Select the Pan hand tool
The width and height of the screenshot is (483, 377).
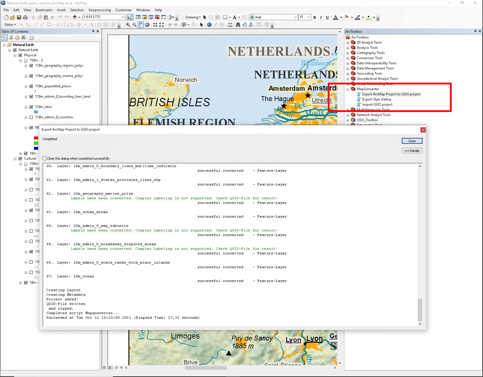click(x=141, y=25)
